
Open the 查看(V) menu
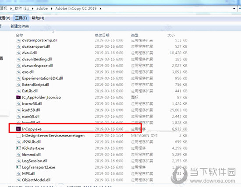click(5, 18)
